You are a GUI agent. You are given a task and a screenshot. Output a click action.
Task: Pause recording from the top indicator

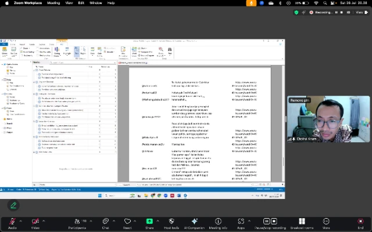tap(337, 12)
